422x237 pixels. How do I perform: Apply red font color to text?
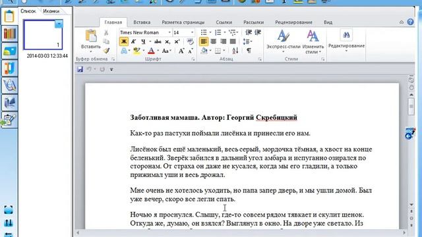(151, 51)
